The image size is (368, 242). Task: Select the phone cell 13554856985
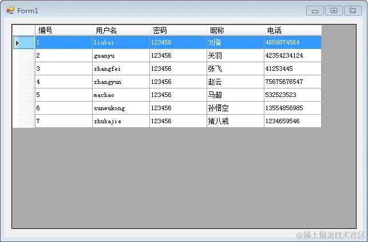[x=292, y=108]
